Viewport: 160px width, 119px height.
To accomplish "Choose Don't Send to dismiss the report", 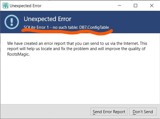I will (143, 112).
